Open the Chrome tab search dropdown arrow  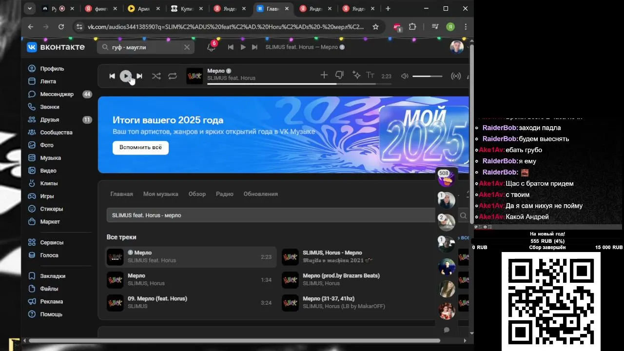[x=30, y=8]
